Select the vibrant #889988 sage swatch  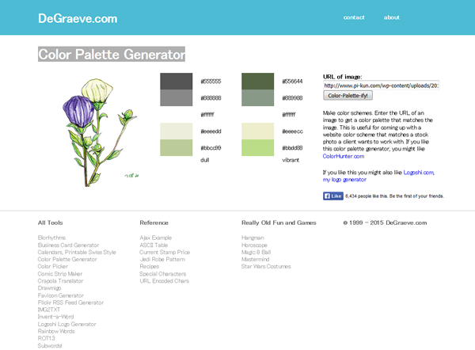(258, 97)
